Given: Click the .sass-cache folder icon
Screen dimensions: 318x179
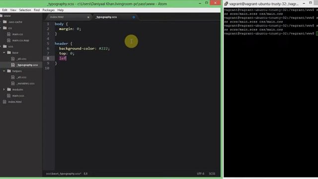Looking at the screenshot, I should 5,22.
